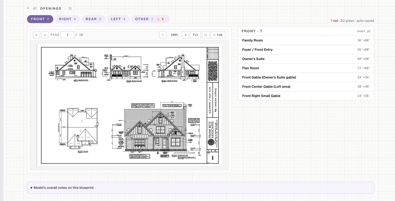Click the 1 red status text

tap(334, 21)
